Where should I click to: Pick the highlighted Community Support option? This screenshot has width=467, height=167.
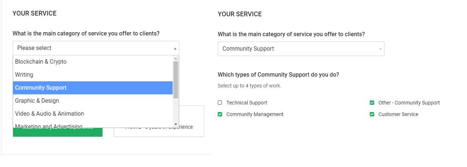tap(41, 88)
